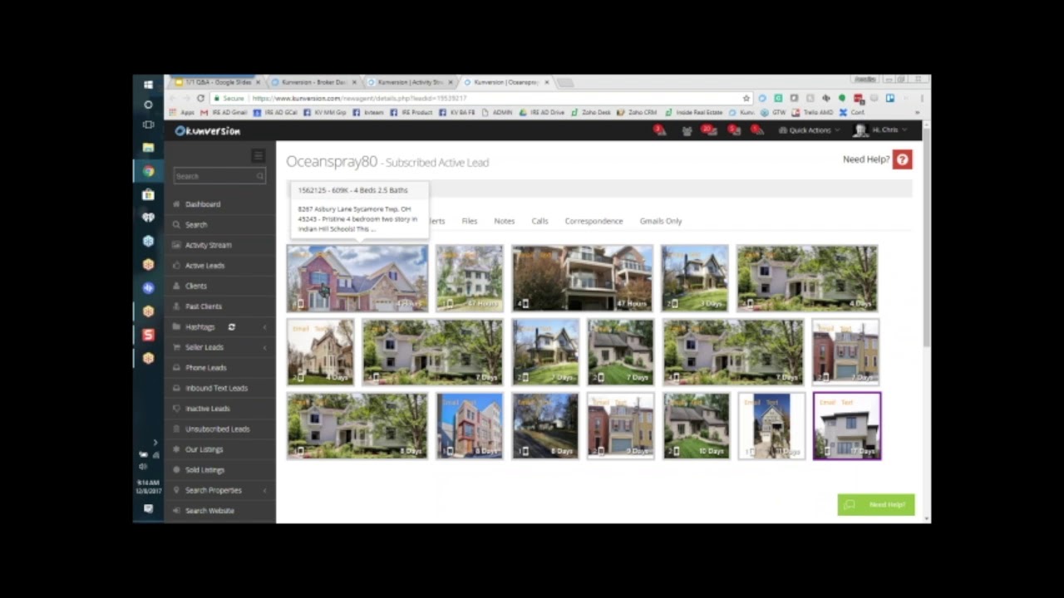Switch to the Files tab
This screenshot has height=598, width=1064.
pos(470,221)
